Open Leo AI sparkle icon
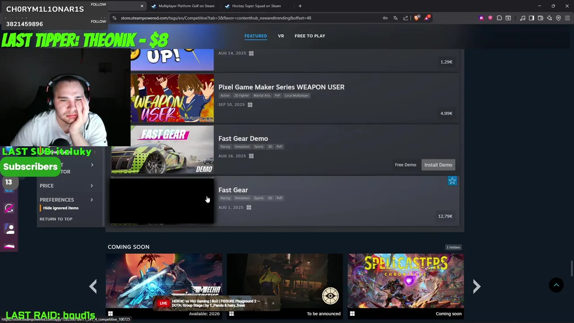This screenshot has height=323, width=574. [x=549, y=18]
